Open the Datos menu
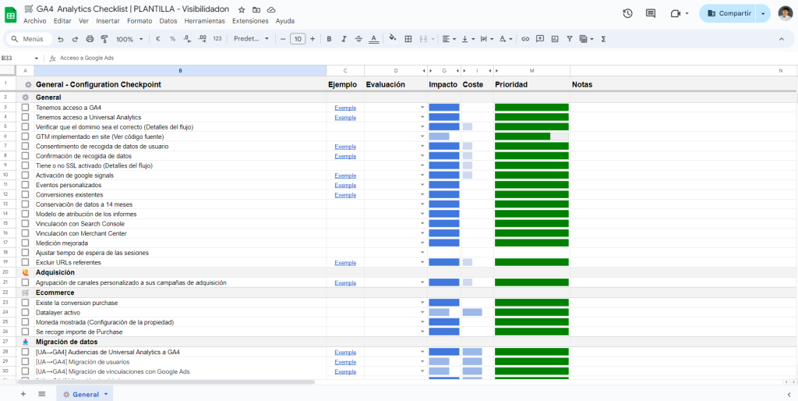This screenshot has height=401, width=798. tap(168, 21)
